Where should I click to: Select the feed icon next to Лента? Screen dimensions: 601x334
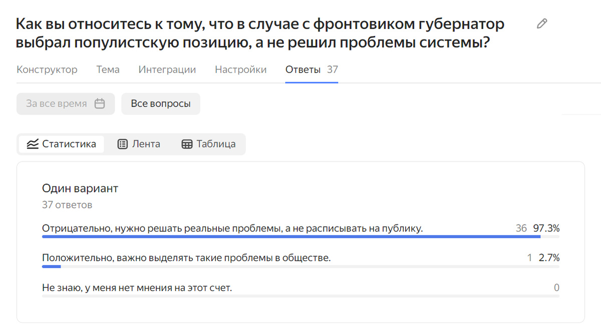point(123,143)
